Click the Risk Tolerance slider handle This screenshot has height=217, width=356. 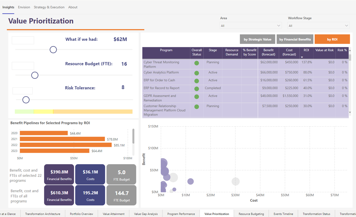point(26,100)
